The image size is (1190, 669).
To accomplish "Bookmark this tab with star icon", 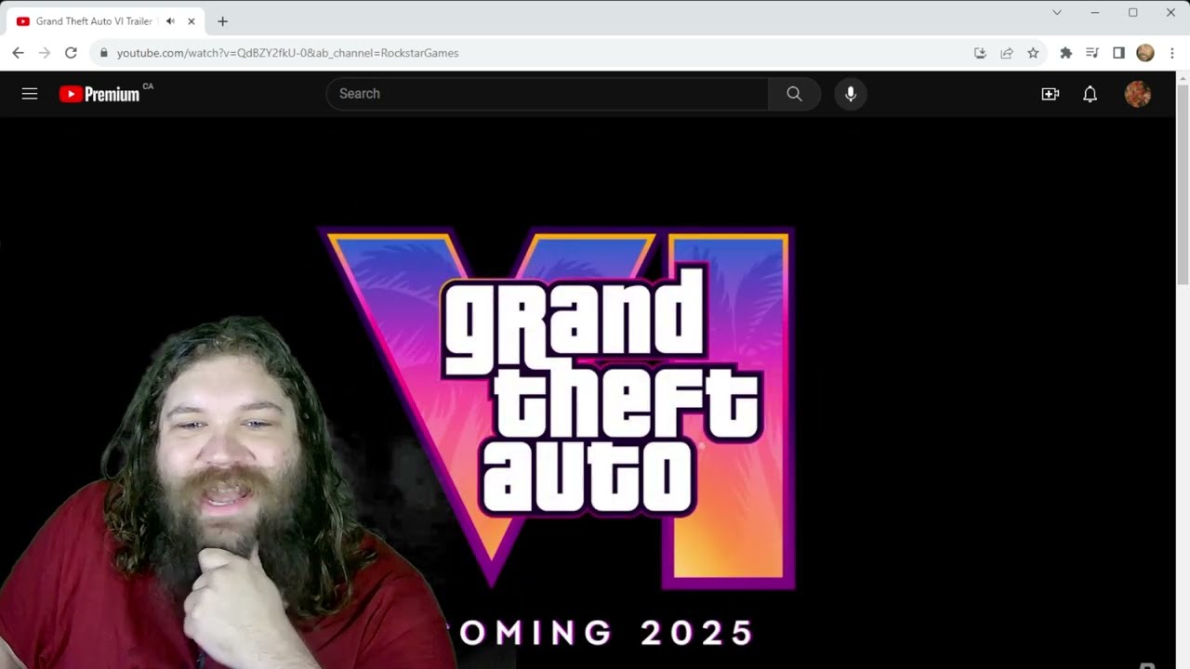I will 1033,53.
